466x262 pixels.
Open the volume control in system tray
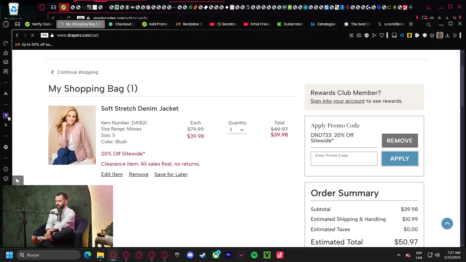(437, 255)
